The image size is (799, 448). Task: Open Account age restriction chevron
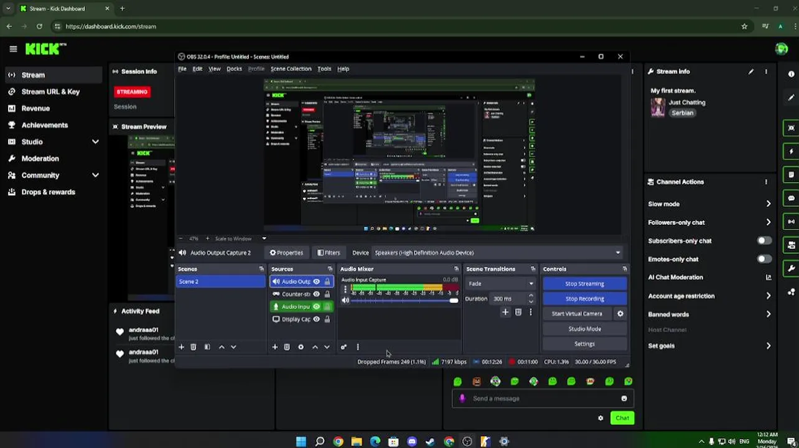[769, 296]
